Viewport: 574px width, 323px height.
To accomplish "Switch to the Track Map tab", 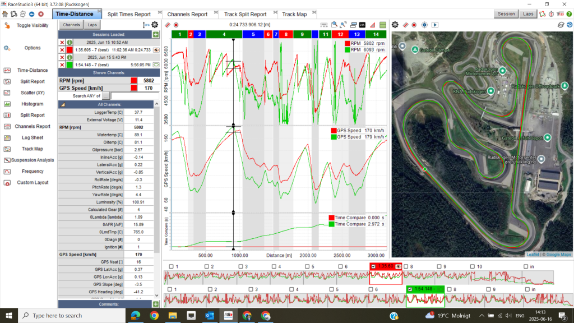I will tap(294, 14).
